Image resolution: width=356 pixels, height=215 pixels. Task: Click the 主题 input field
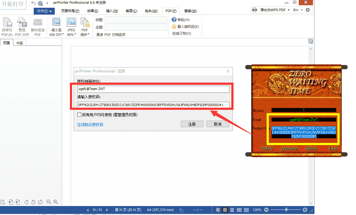coord(136,27)
